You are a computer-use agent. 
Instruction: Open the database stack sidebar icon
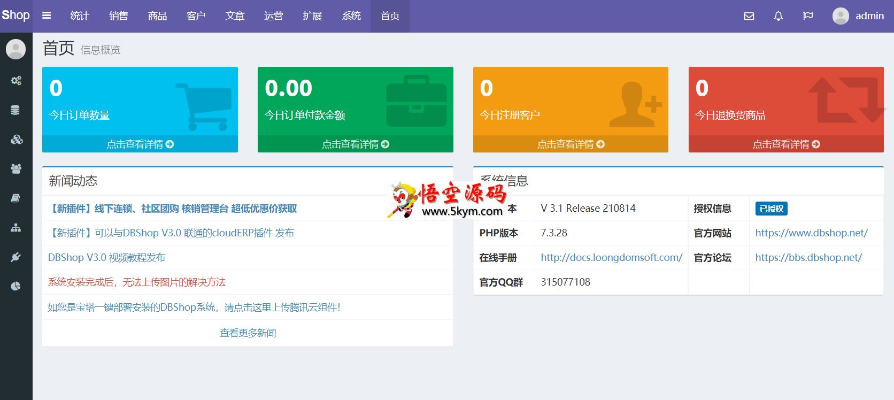point(16,110)
